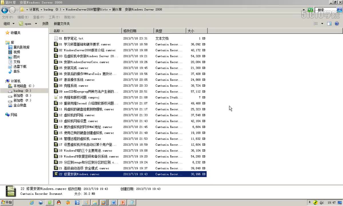
Task: Click the search magnifier button
Action: [339, 10]
